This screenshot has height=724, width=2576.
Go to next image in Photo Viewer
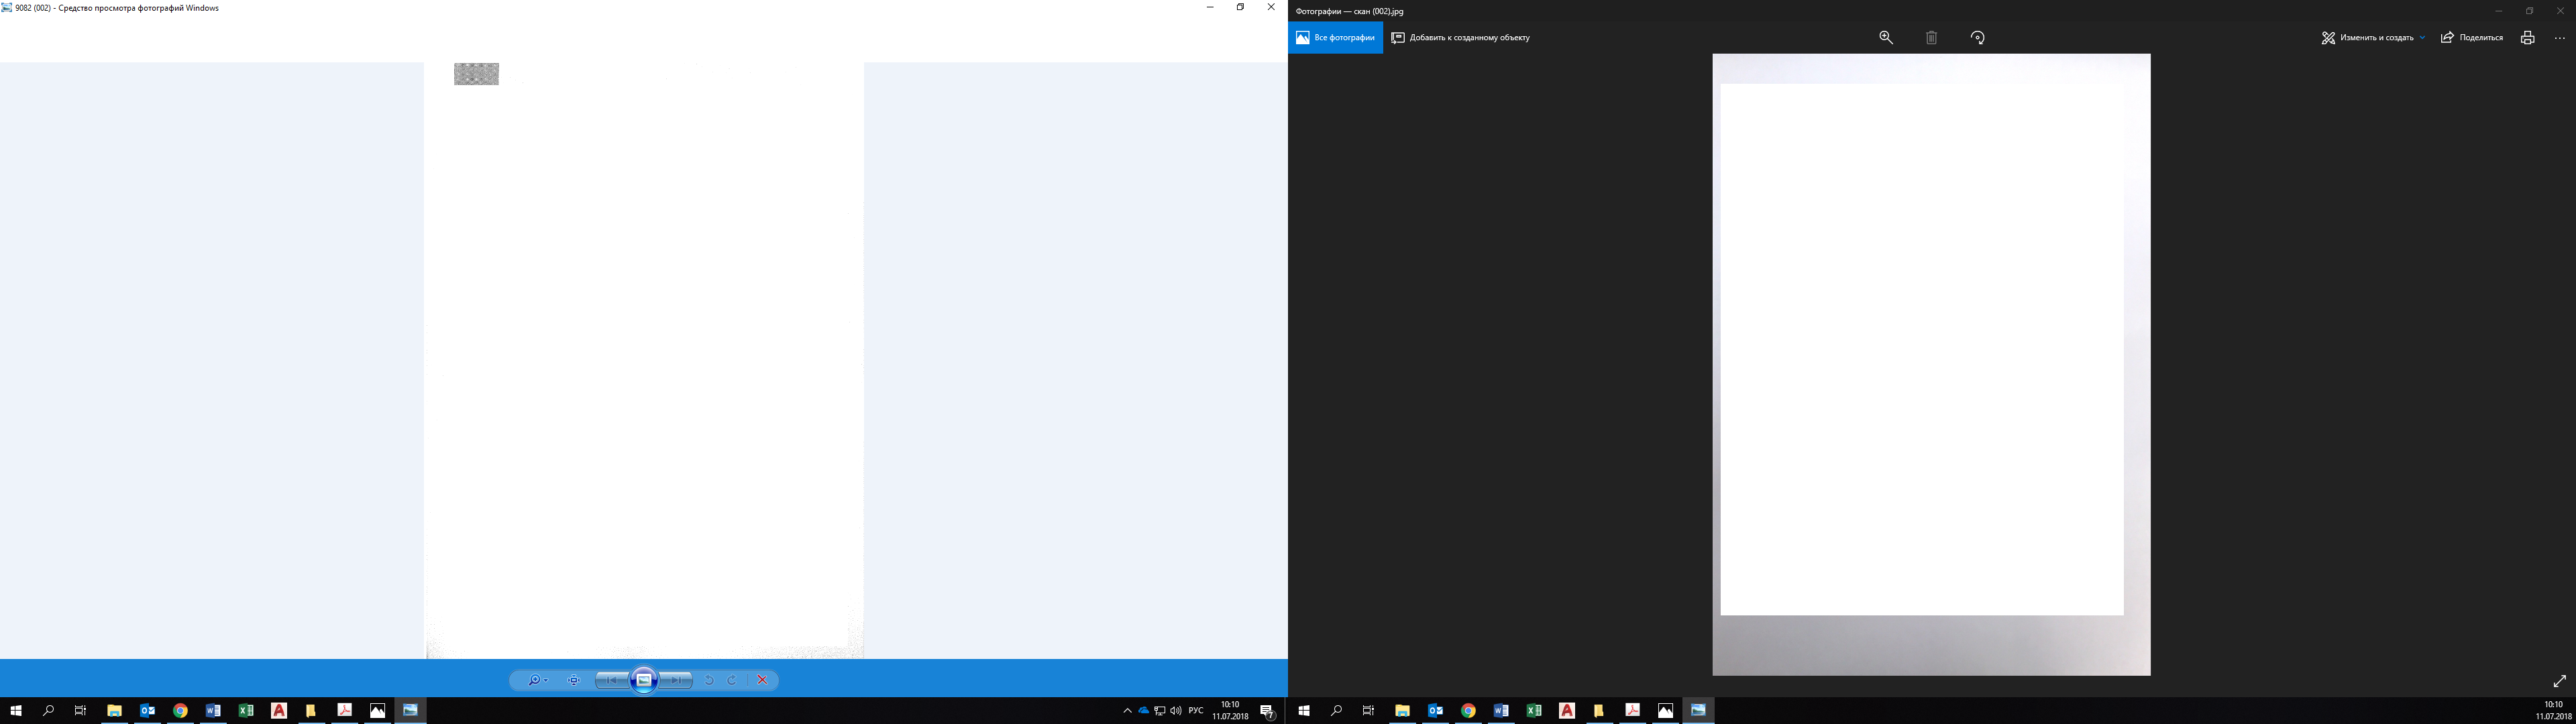(677, 680)
